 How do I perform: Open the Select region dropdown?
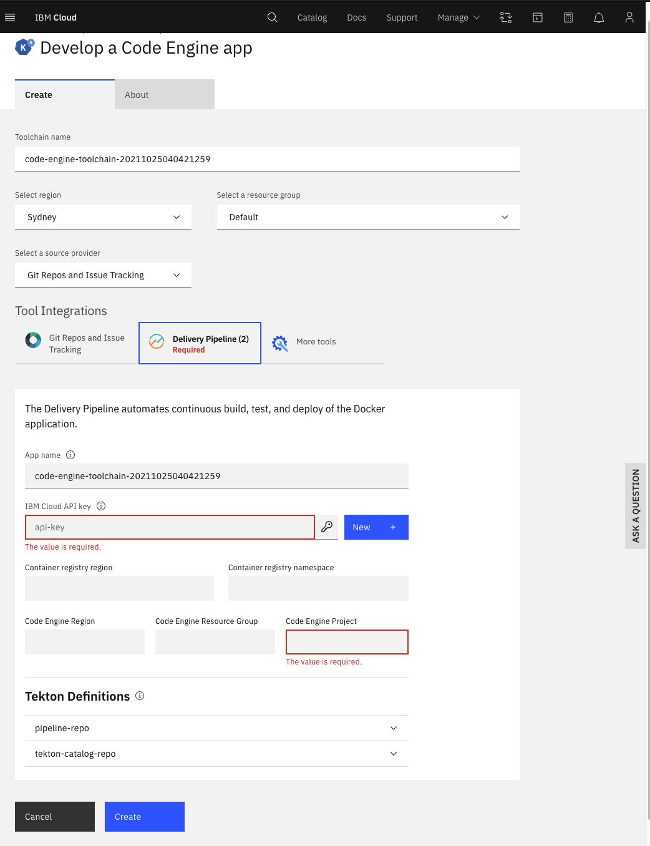tap(103, 217)
